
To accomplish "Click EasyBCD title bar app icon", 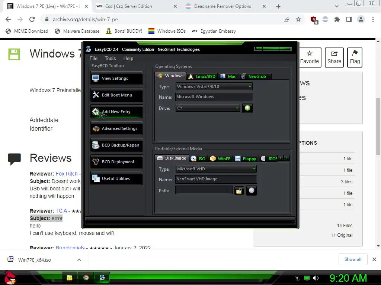I will (x=89, y=49).
